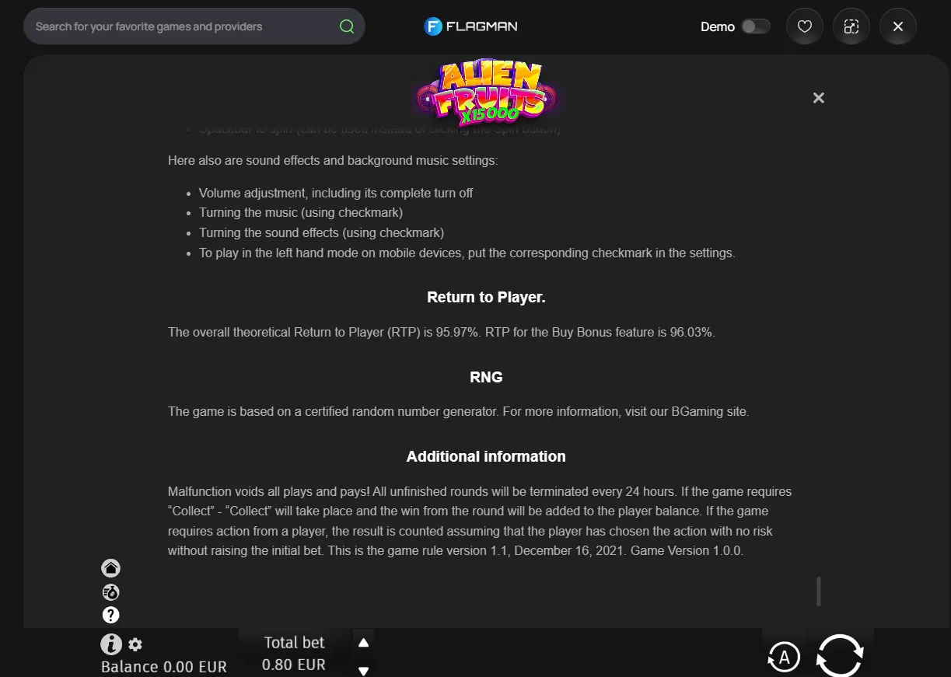This screenshot has width=951, height=677.
Task: Decrease total bet with down arrow
Action: (363, 670)
